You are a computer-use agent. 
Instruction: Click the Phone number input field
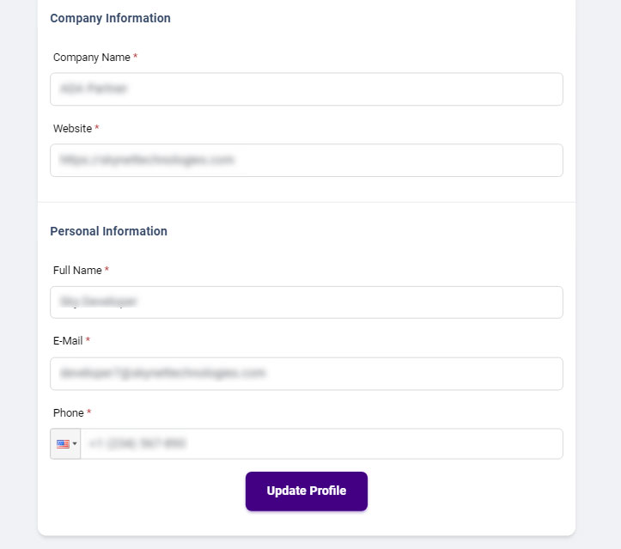coord(321,444)
